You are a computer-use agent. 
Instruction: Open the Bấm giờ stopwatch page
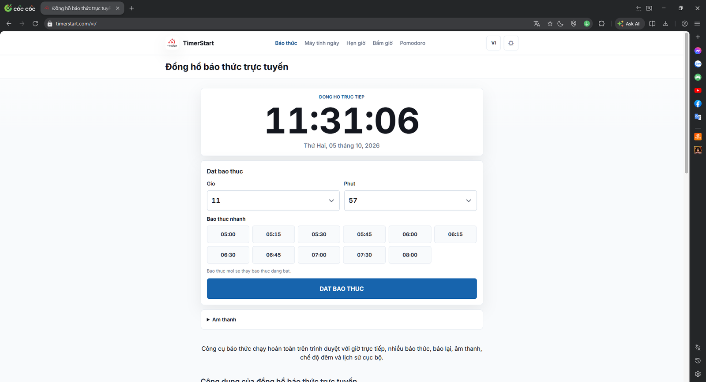(383, 43)
